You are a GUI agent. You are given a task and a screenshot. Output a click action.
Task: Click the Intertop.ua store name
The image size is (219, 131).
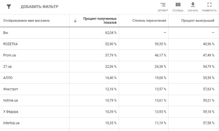click(x=11, y=123)
